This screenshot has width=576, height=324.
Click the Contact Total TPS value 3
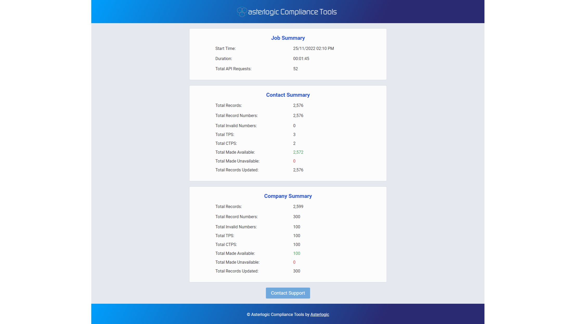click(294, 134)
